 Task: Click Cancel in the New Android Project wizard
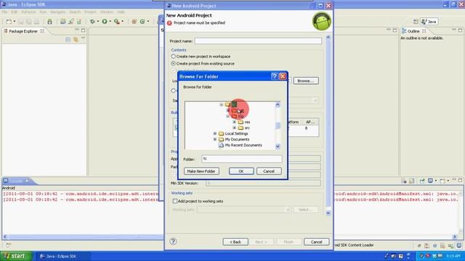click(x=317, y=241)
